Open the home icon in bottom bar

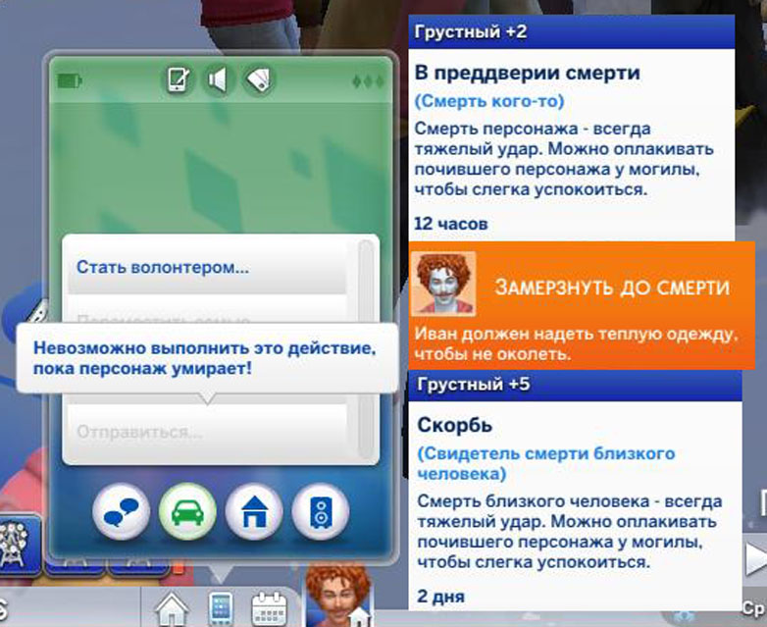(172, 609)
